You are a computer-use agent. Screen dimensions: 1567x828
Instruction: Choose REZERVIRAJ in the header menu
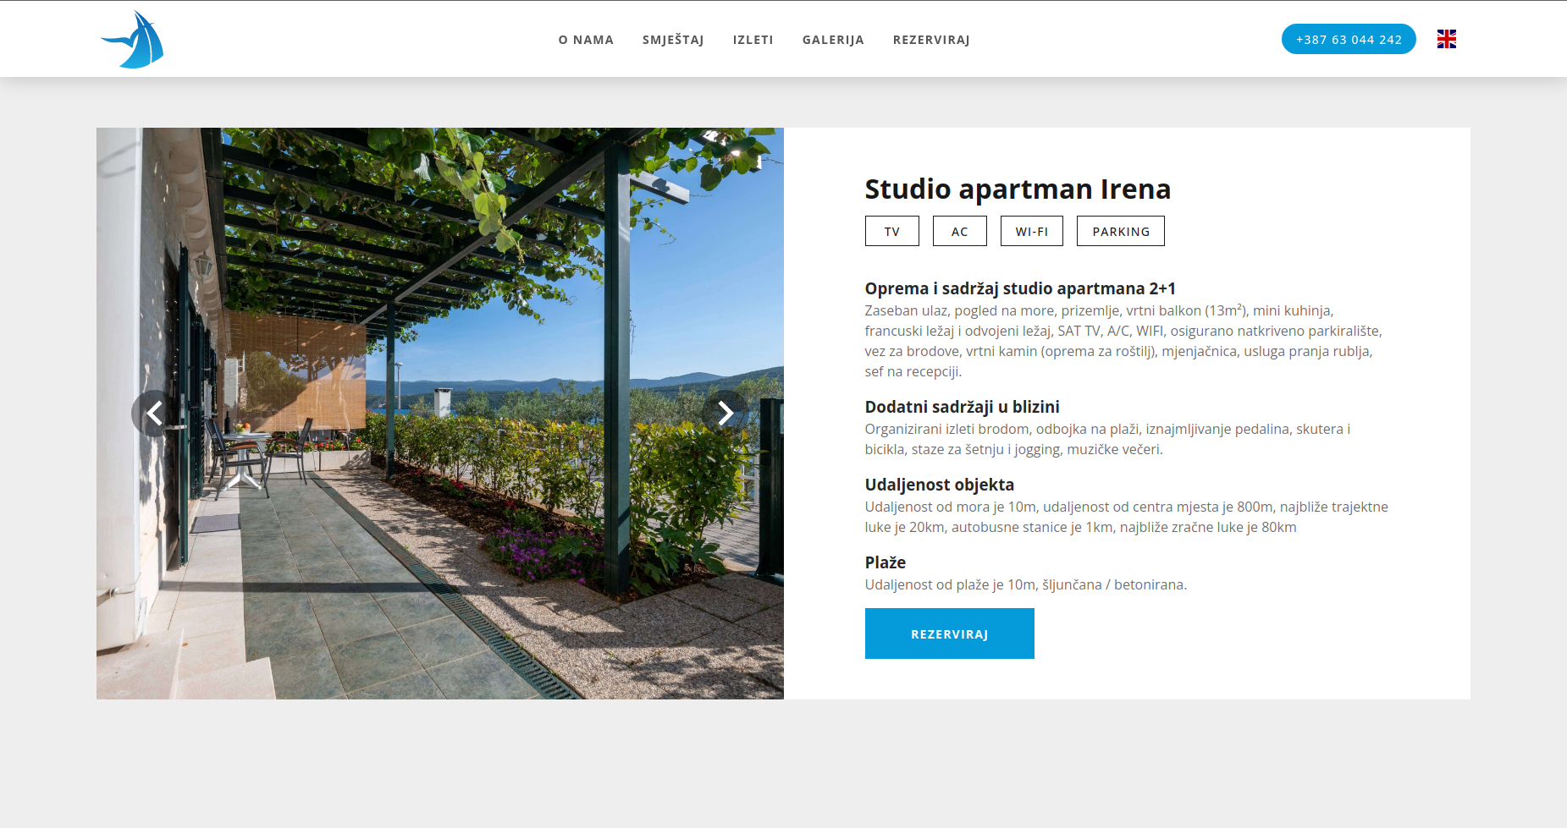tap(931, 40)
